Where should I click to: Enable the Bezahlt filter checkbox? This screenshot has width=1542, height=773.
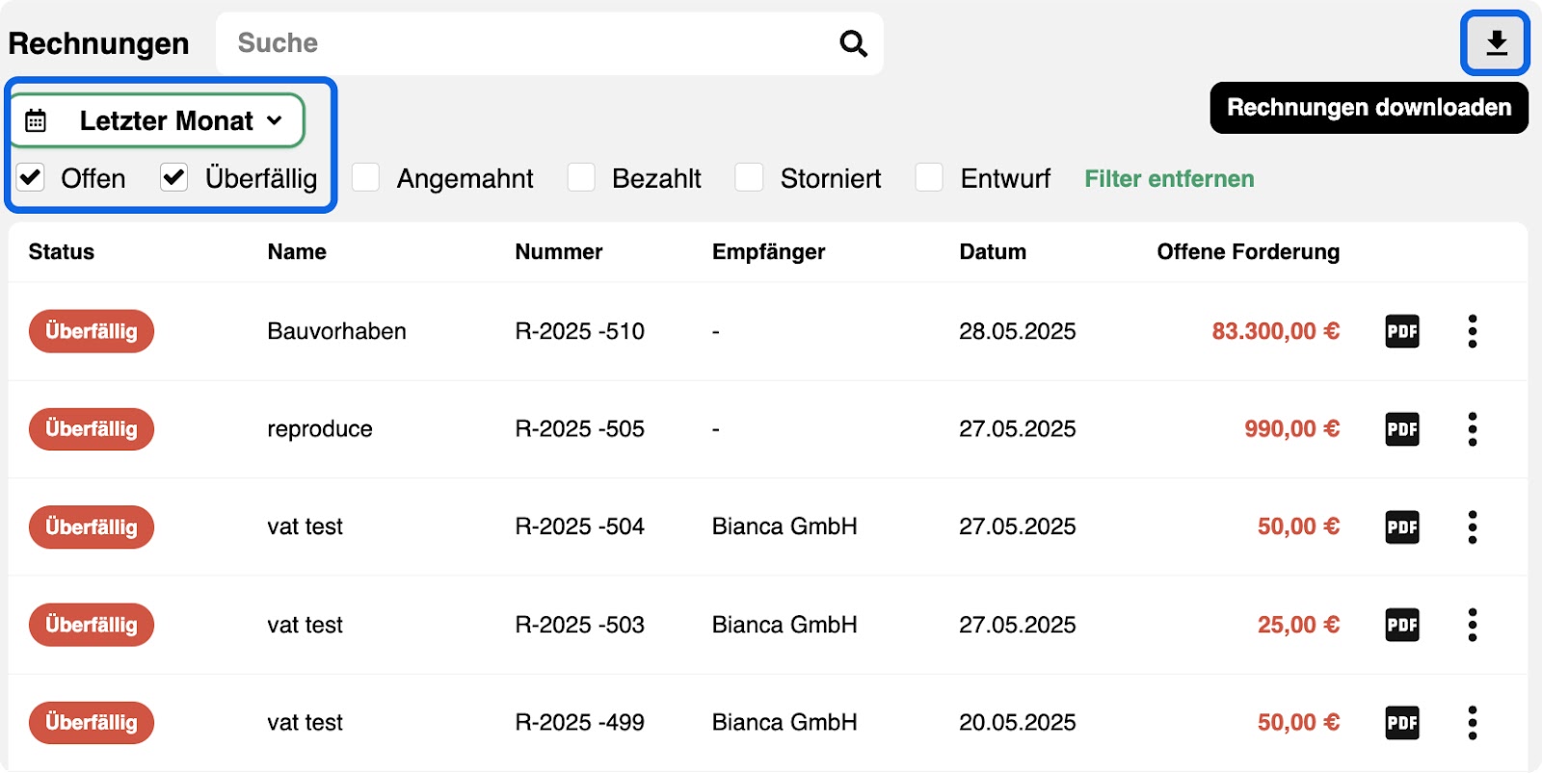tap(581, 177)
